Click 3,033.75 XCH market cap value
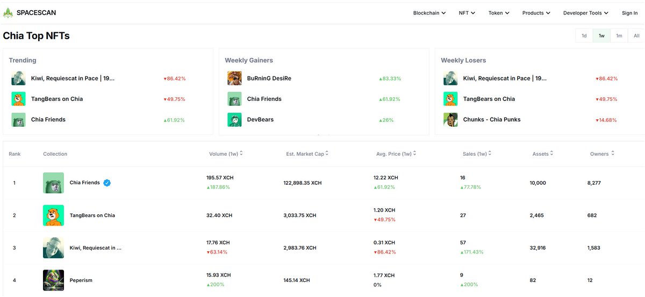 click(300, 215)
